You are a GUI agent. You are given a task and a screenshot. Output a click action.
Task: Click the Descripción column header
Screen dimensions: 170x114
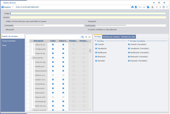[38, 41]
